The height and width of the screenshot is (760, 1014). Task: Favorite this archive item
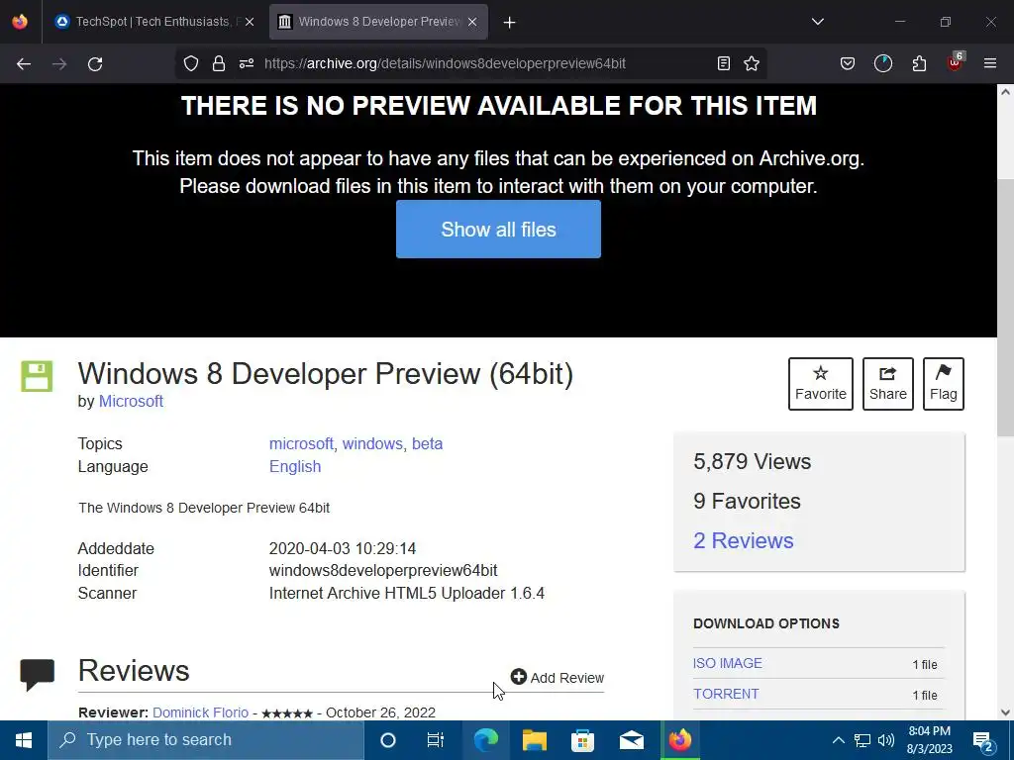(x=821, y=384)
